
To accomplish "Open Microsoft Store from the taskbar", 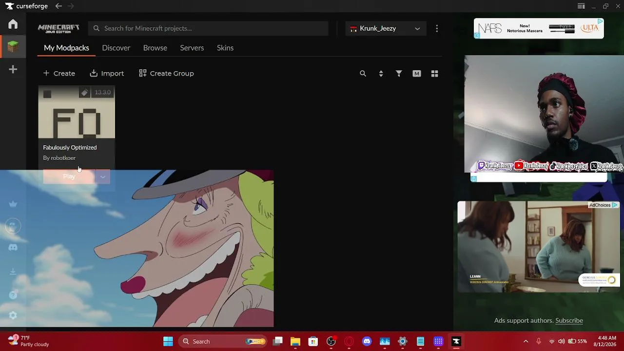I will (x=313, y=341).
